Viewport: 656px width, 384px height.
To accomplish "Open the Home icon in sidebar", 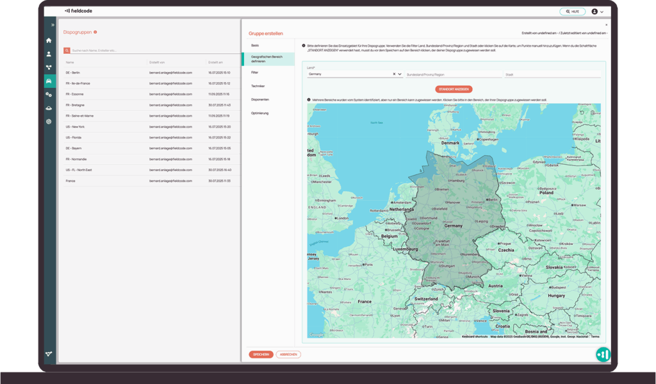I will tap(49, 40).
